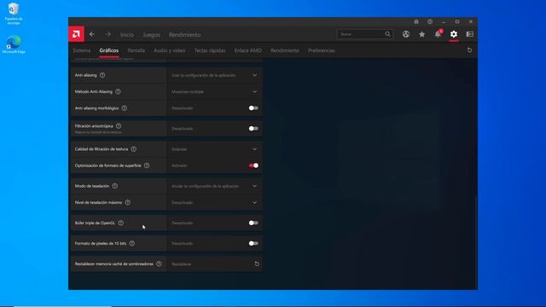Show help for Anti-aliasing
This screenshot has width=546, height=307.
(102, 75)
